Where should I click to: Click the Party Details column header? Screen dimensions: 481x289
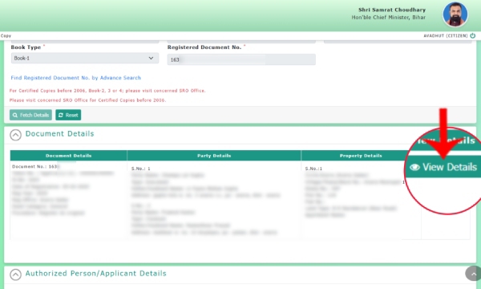point(214,156)
